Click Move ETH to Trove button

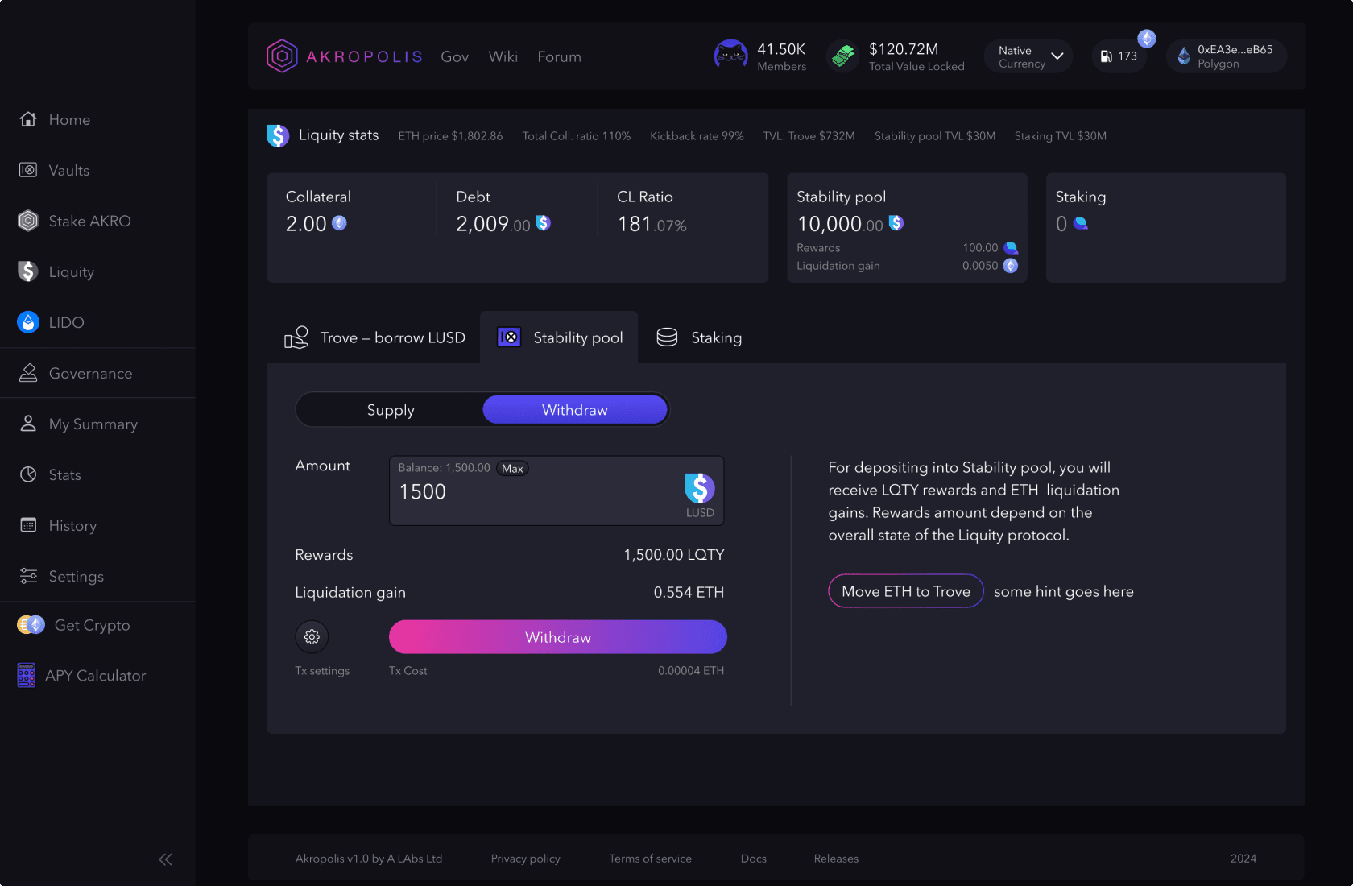coord(906,591)
